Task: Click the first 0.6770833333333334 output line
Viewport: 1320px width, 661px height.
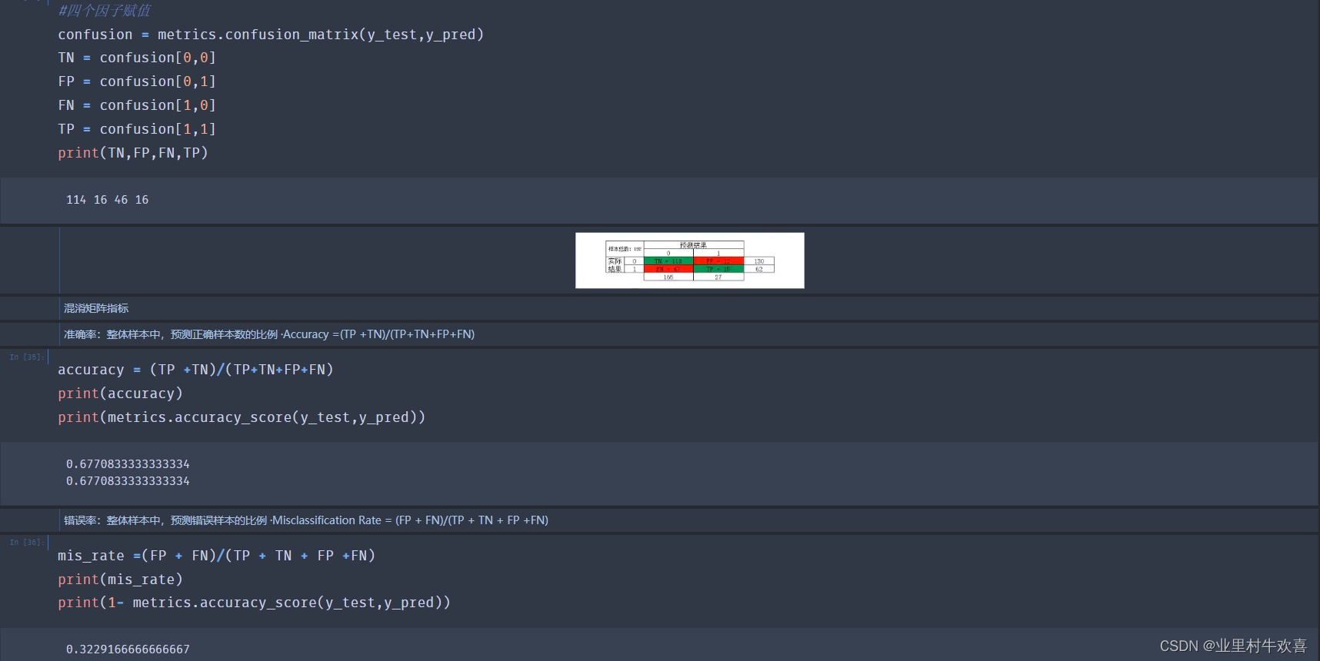Action: (128, 464)
